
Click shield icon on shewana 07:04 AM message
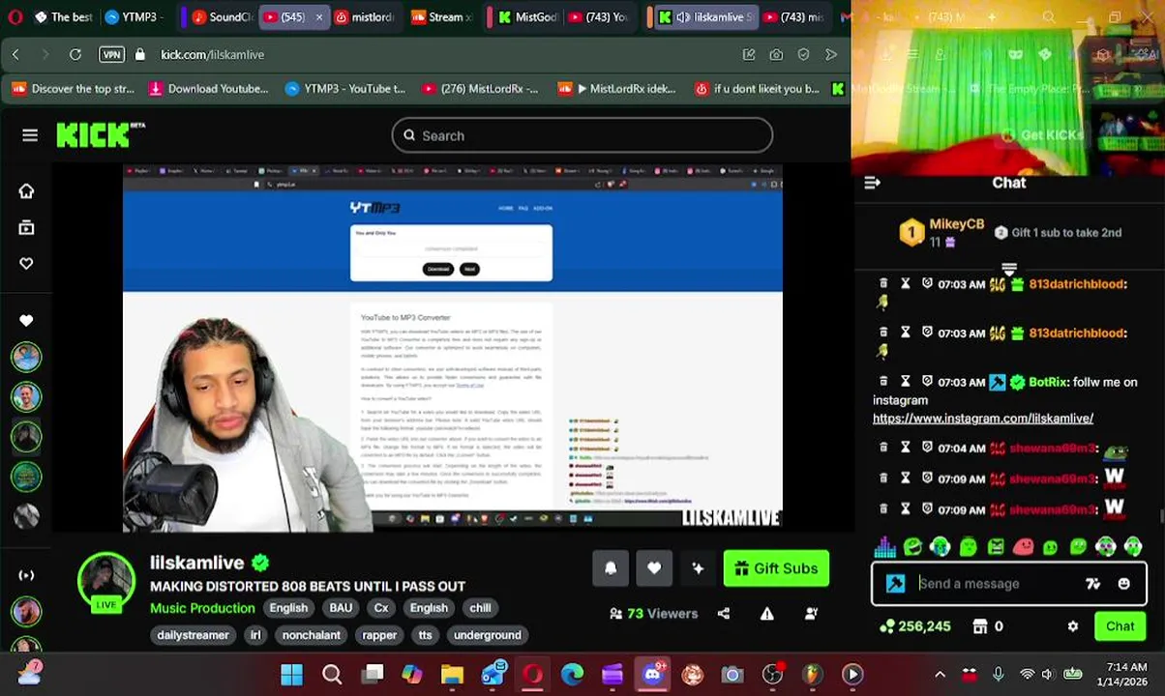[927, 448]
